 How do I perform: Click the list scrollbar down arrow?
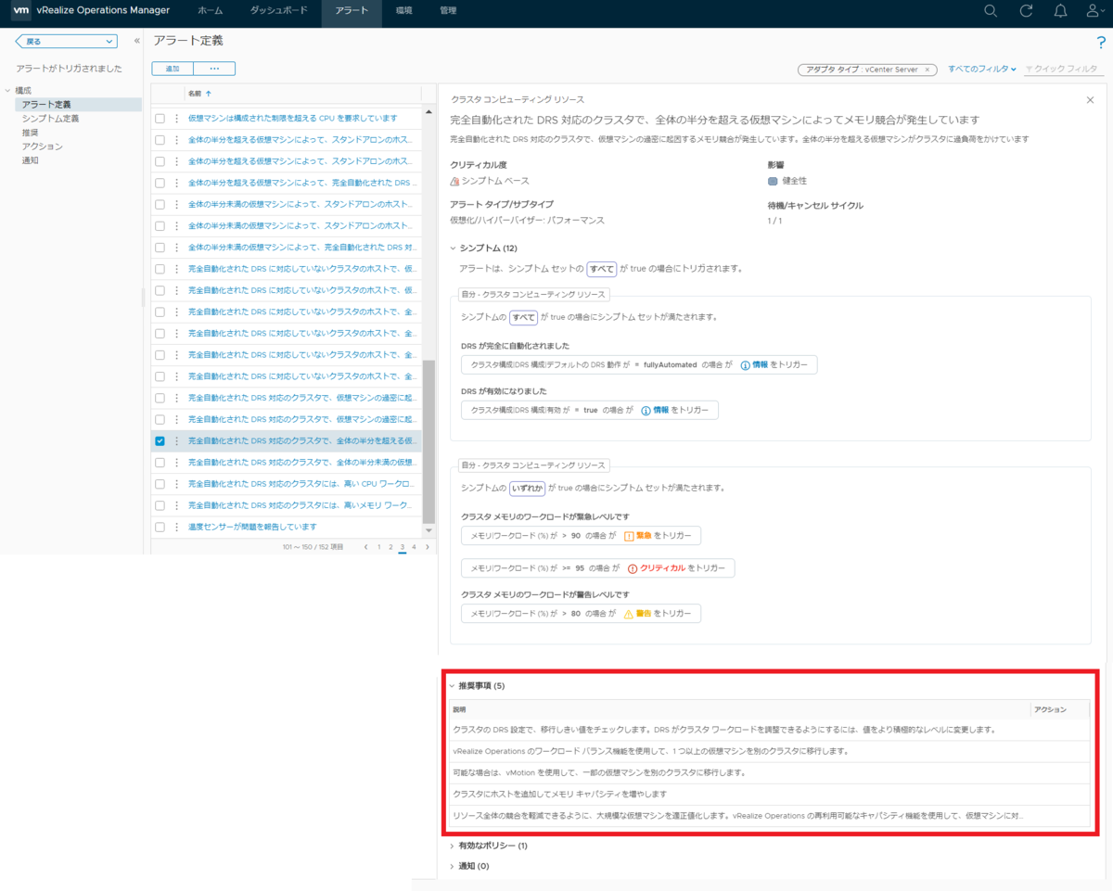429,530
